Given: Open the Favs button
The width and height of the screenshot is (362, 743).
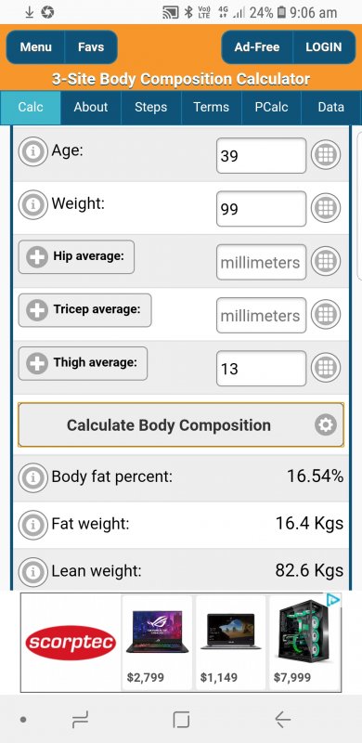Looking at the screenshot, I should click(x=91, y=47).
